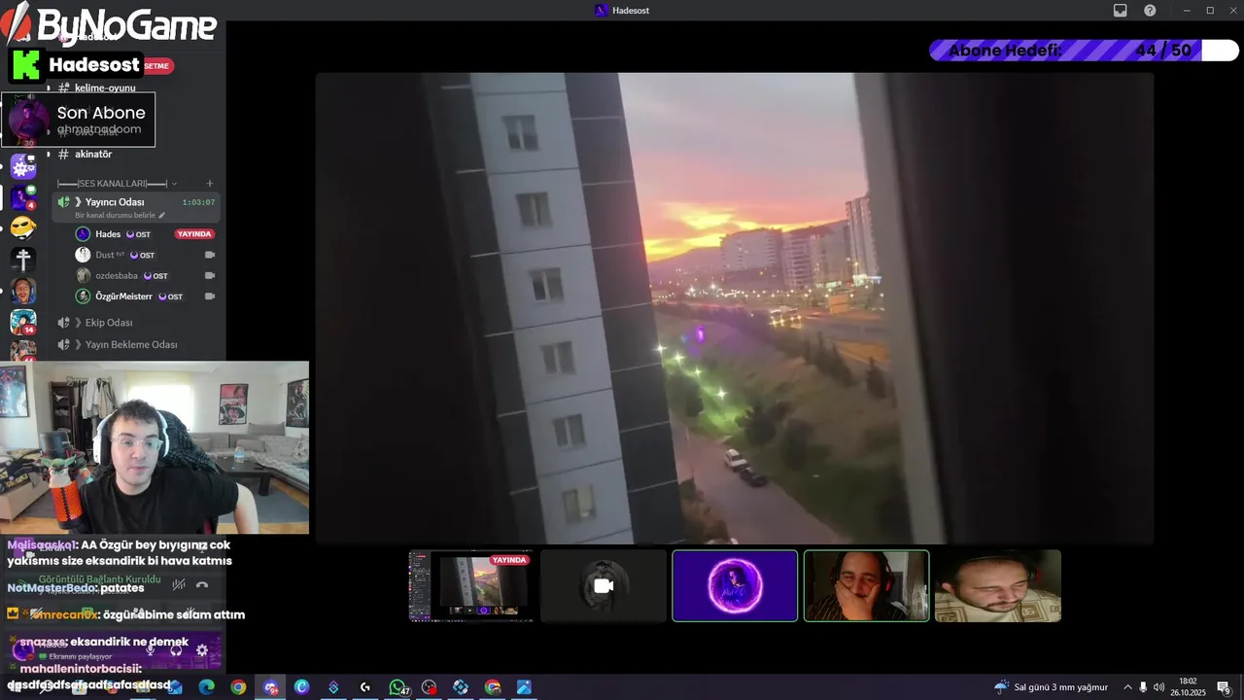The width and height of the screenshot is (1244, 700).
Task: Toggle headphones deafen in the user panel
Action: click(x=176, y=649)
